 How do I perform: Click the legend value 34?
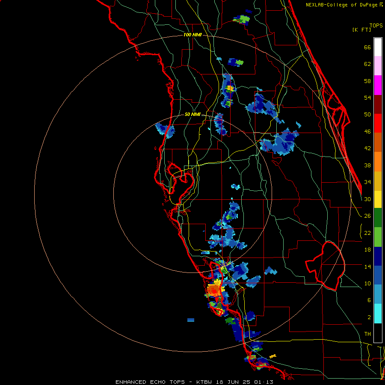point(367,182)
